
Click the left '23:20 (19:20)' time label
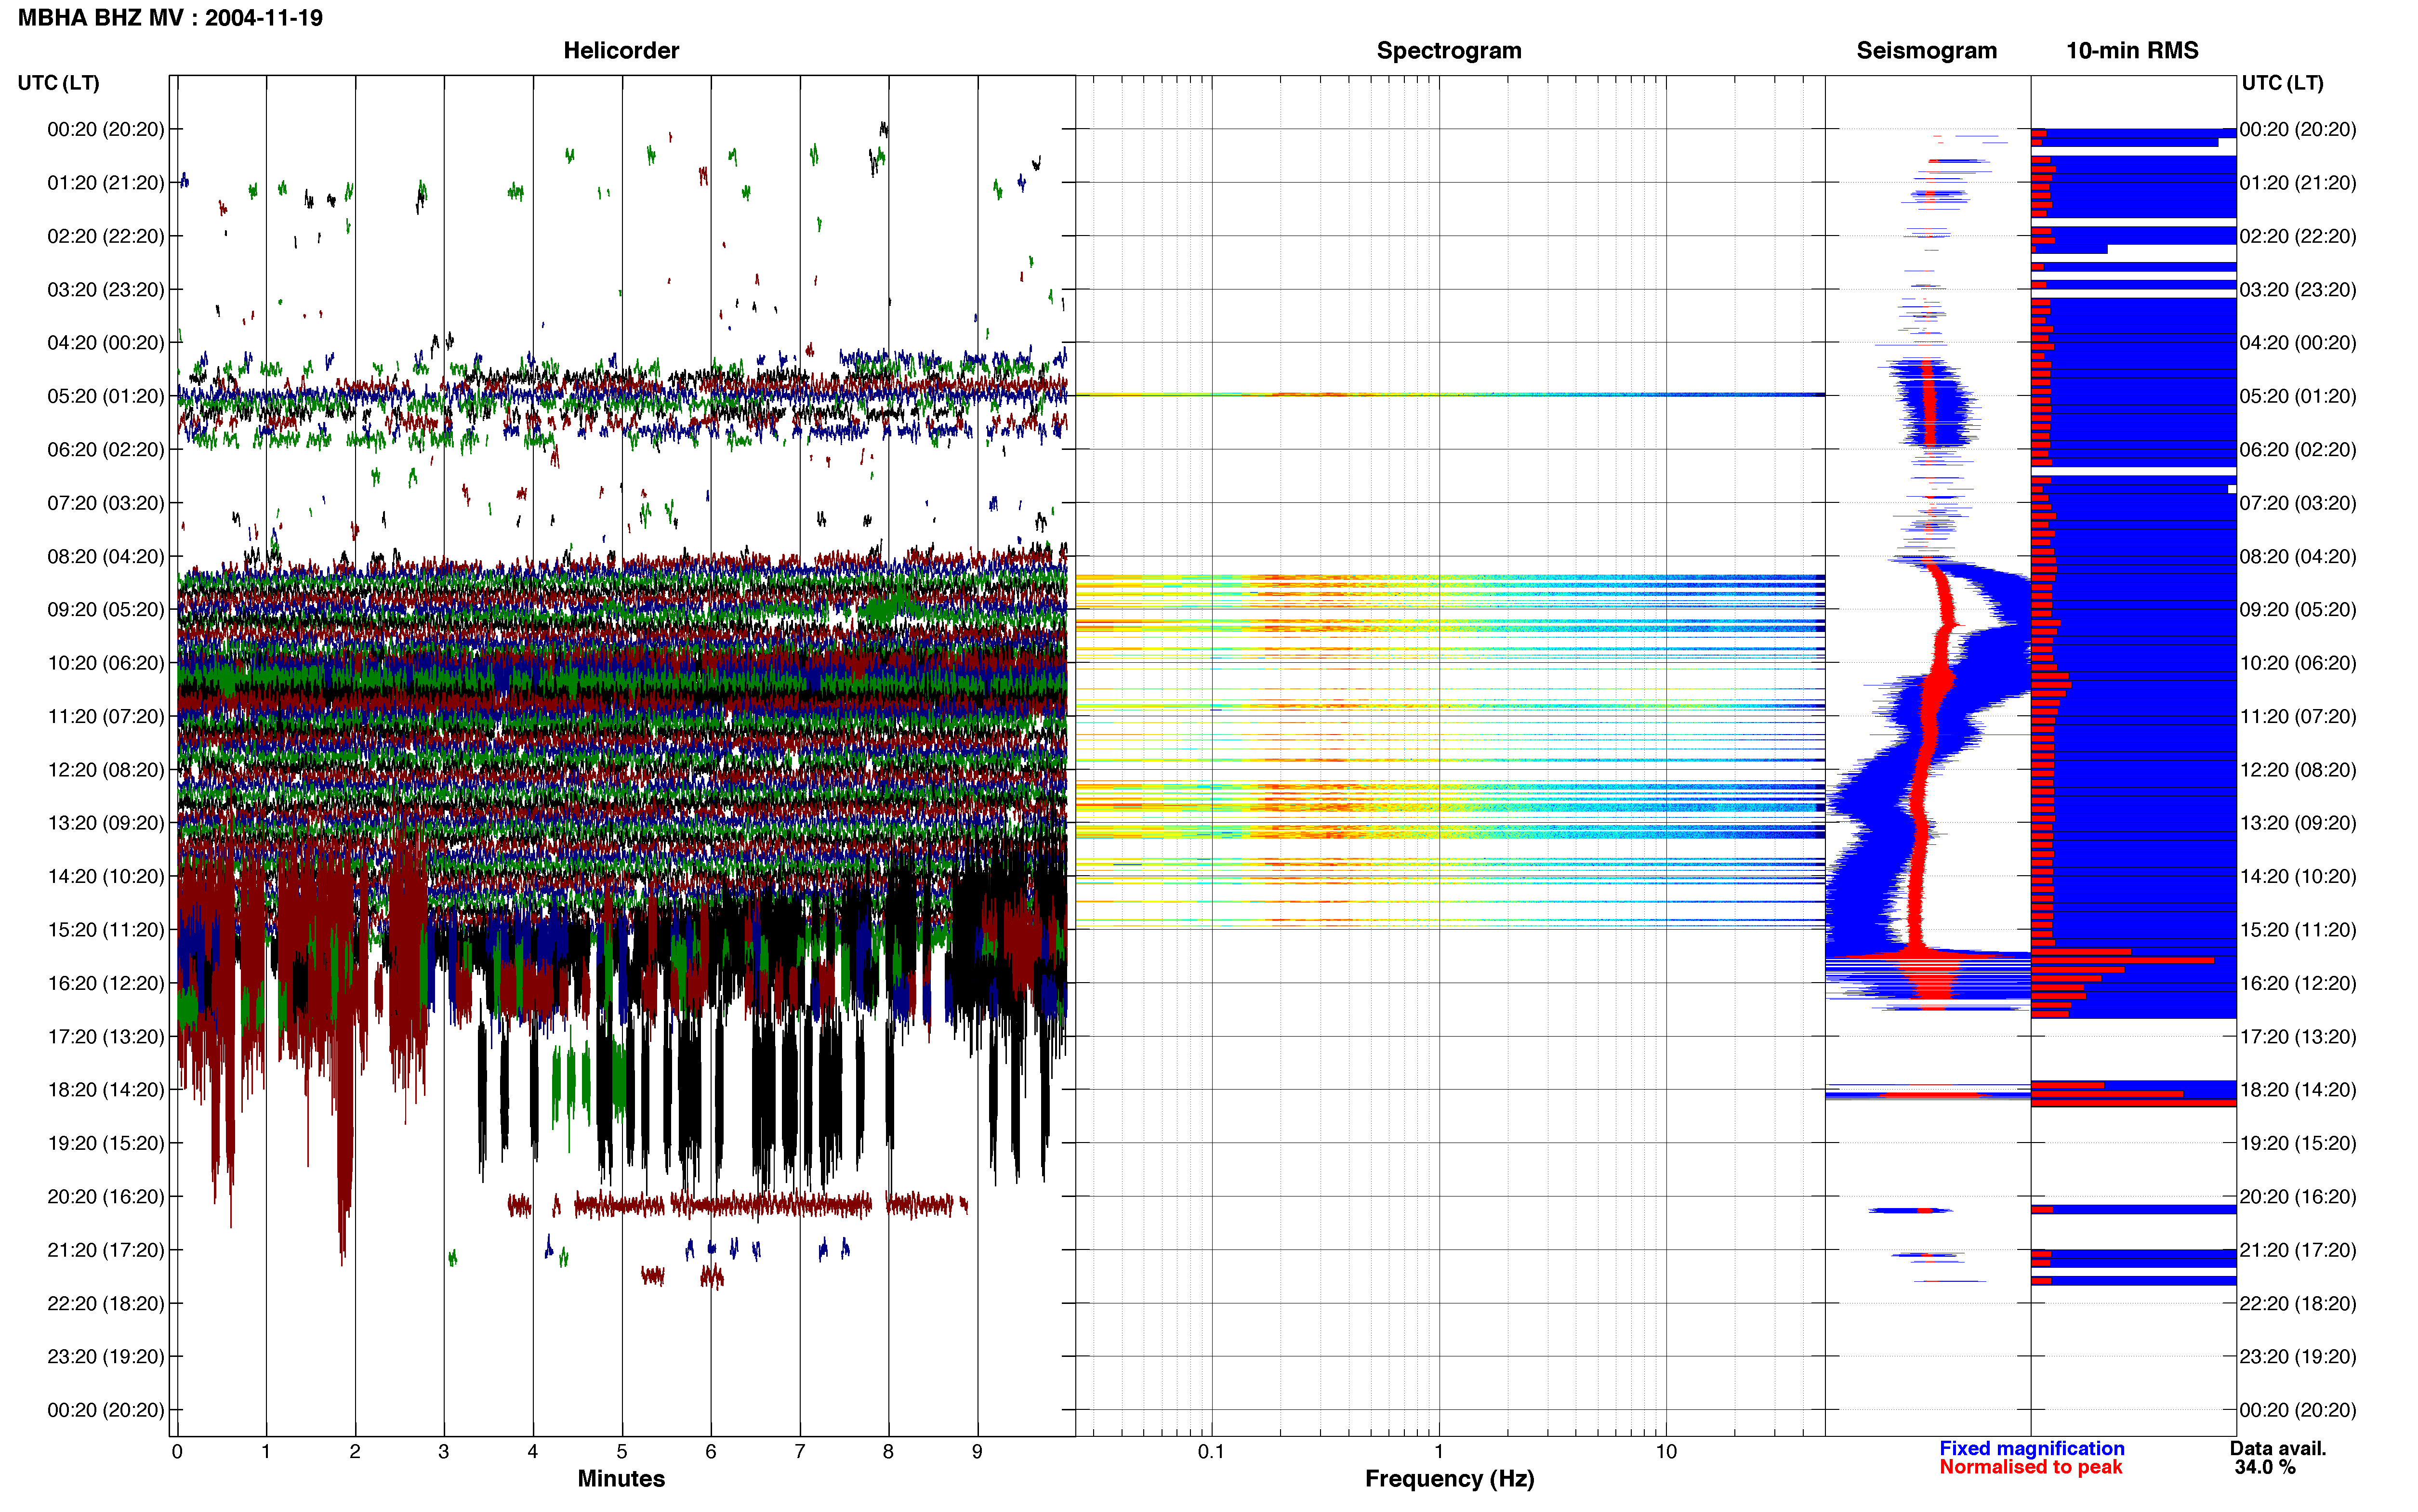coord(105,1356)
